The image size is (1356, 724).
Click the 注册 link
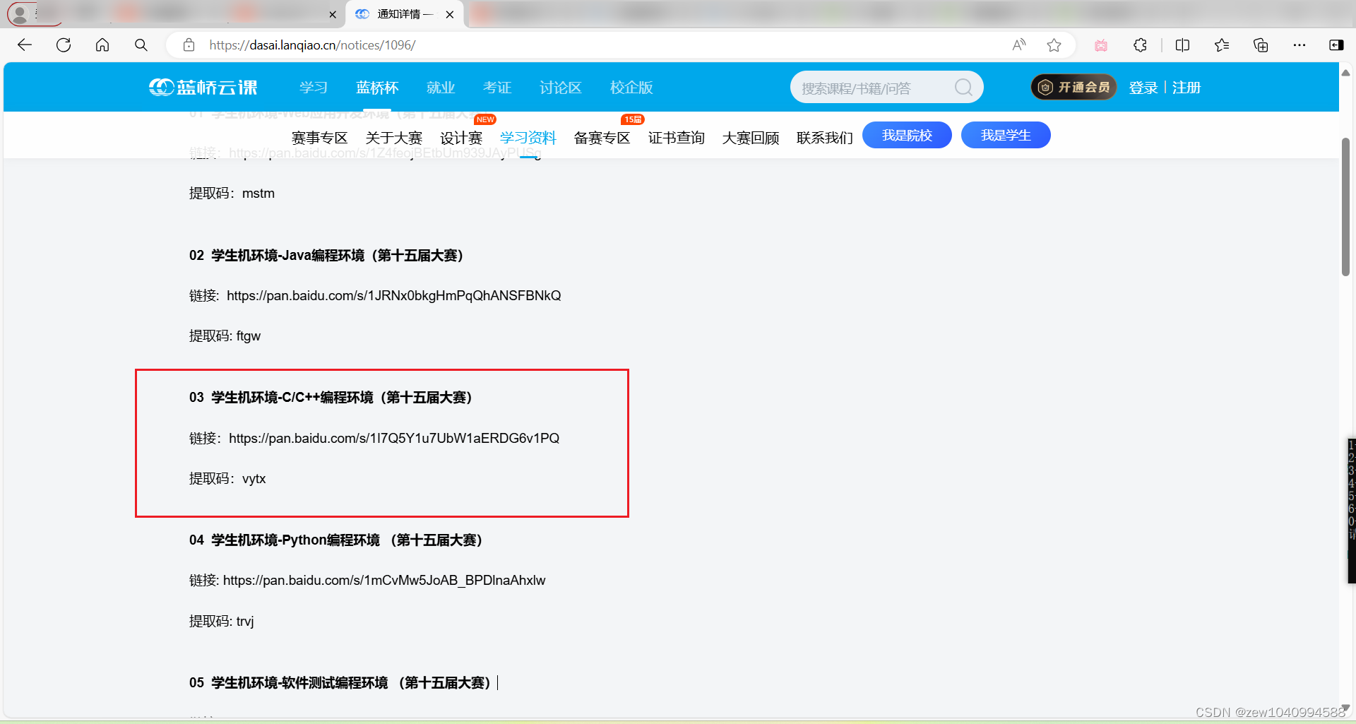tap(1186, 88)
